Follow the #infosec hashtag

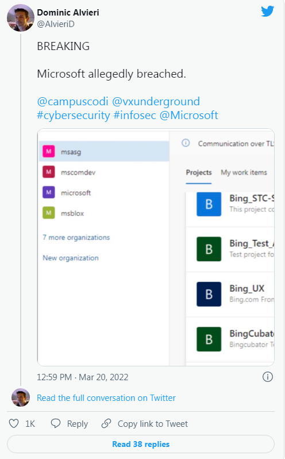(134, 116)
